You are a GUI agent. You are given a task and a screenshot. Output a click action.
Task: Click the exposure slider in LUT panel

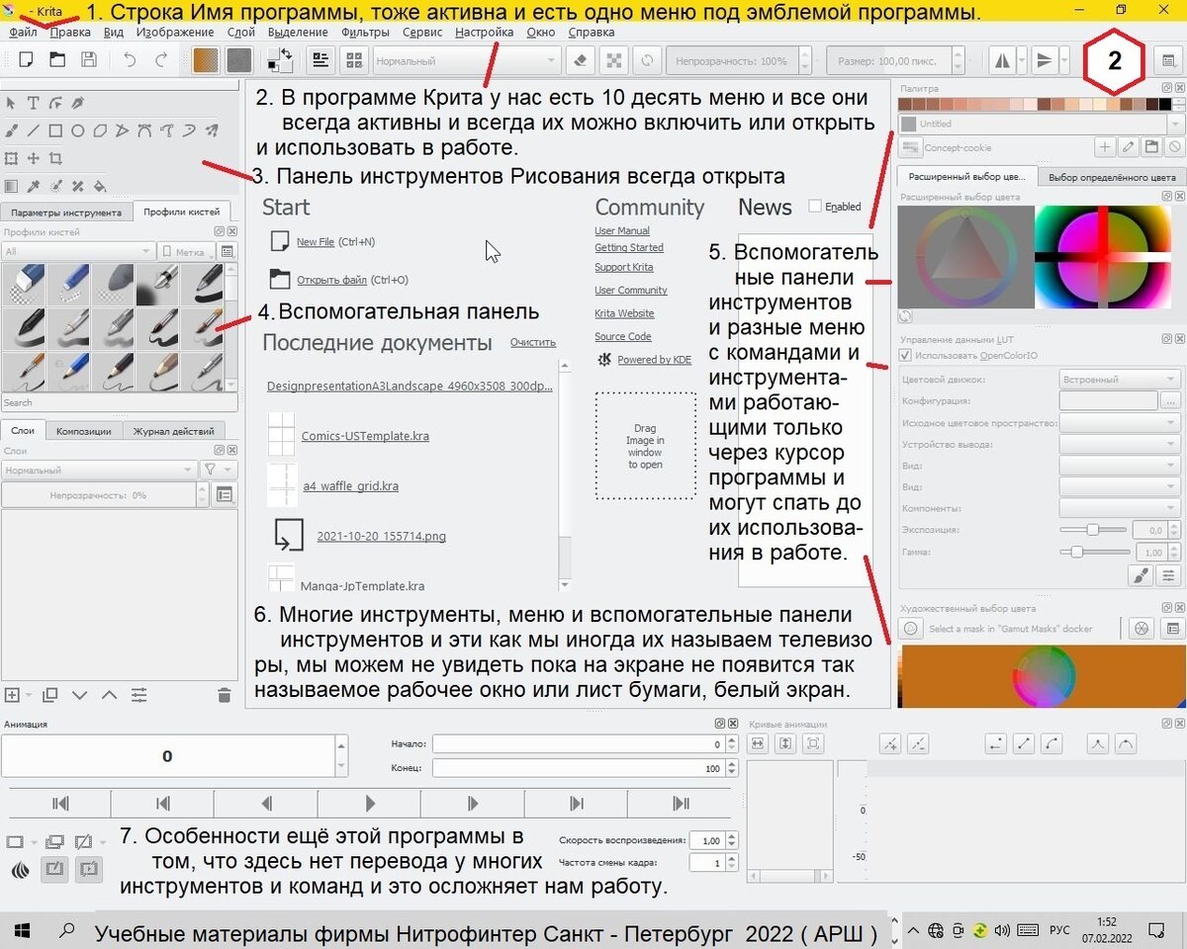tap(1095, 530)
